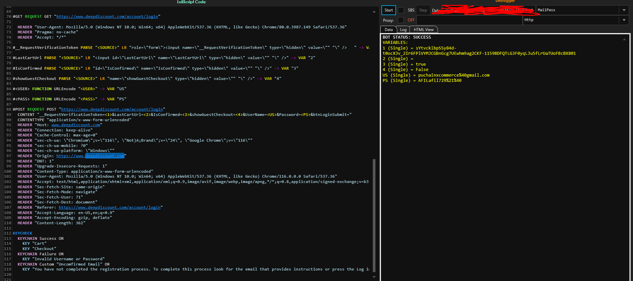Click the 'DNT: 1' header line
The width and height of the screenshot is (633, 281).
pos(35,161)
